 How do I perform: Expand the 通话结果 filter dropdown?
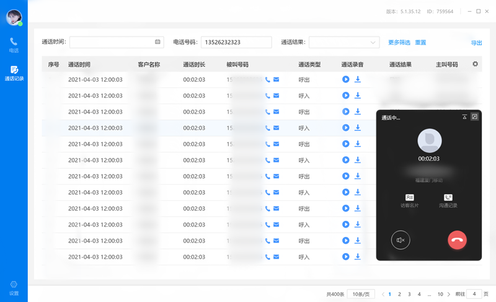(x=343, y=42)
